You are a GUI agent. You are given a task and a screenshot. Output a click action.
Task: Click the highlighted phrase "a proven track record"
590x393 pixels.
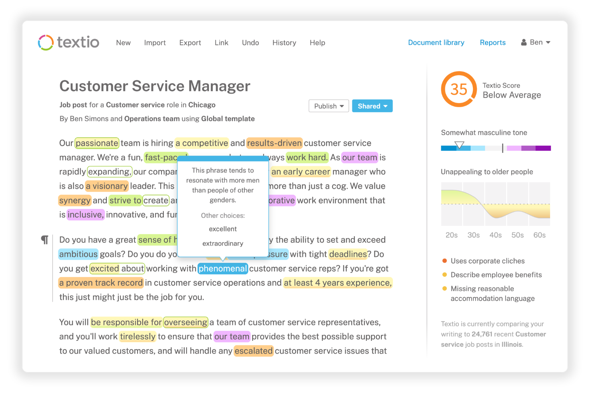[x=101, y=283]
